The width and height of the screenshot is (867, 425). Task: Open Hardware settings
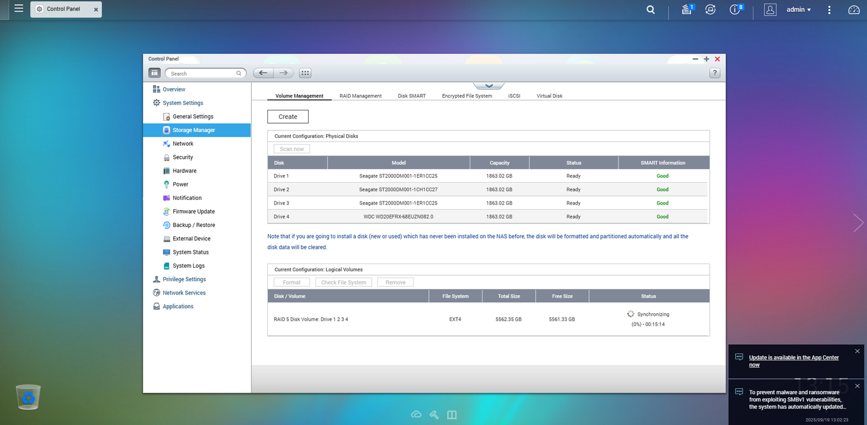(184, 171)
